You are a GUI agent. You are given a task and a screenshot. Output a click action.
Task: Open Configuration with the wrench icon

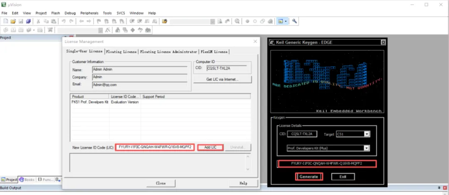pyautogui.click(x=294, y=22)
